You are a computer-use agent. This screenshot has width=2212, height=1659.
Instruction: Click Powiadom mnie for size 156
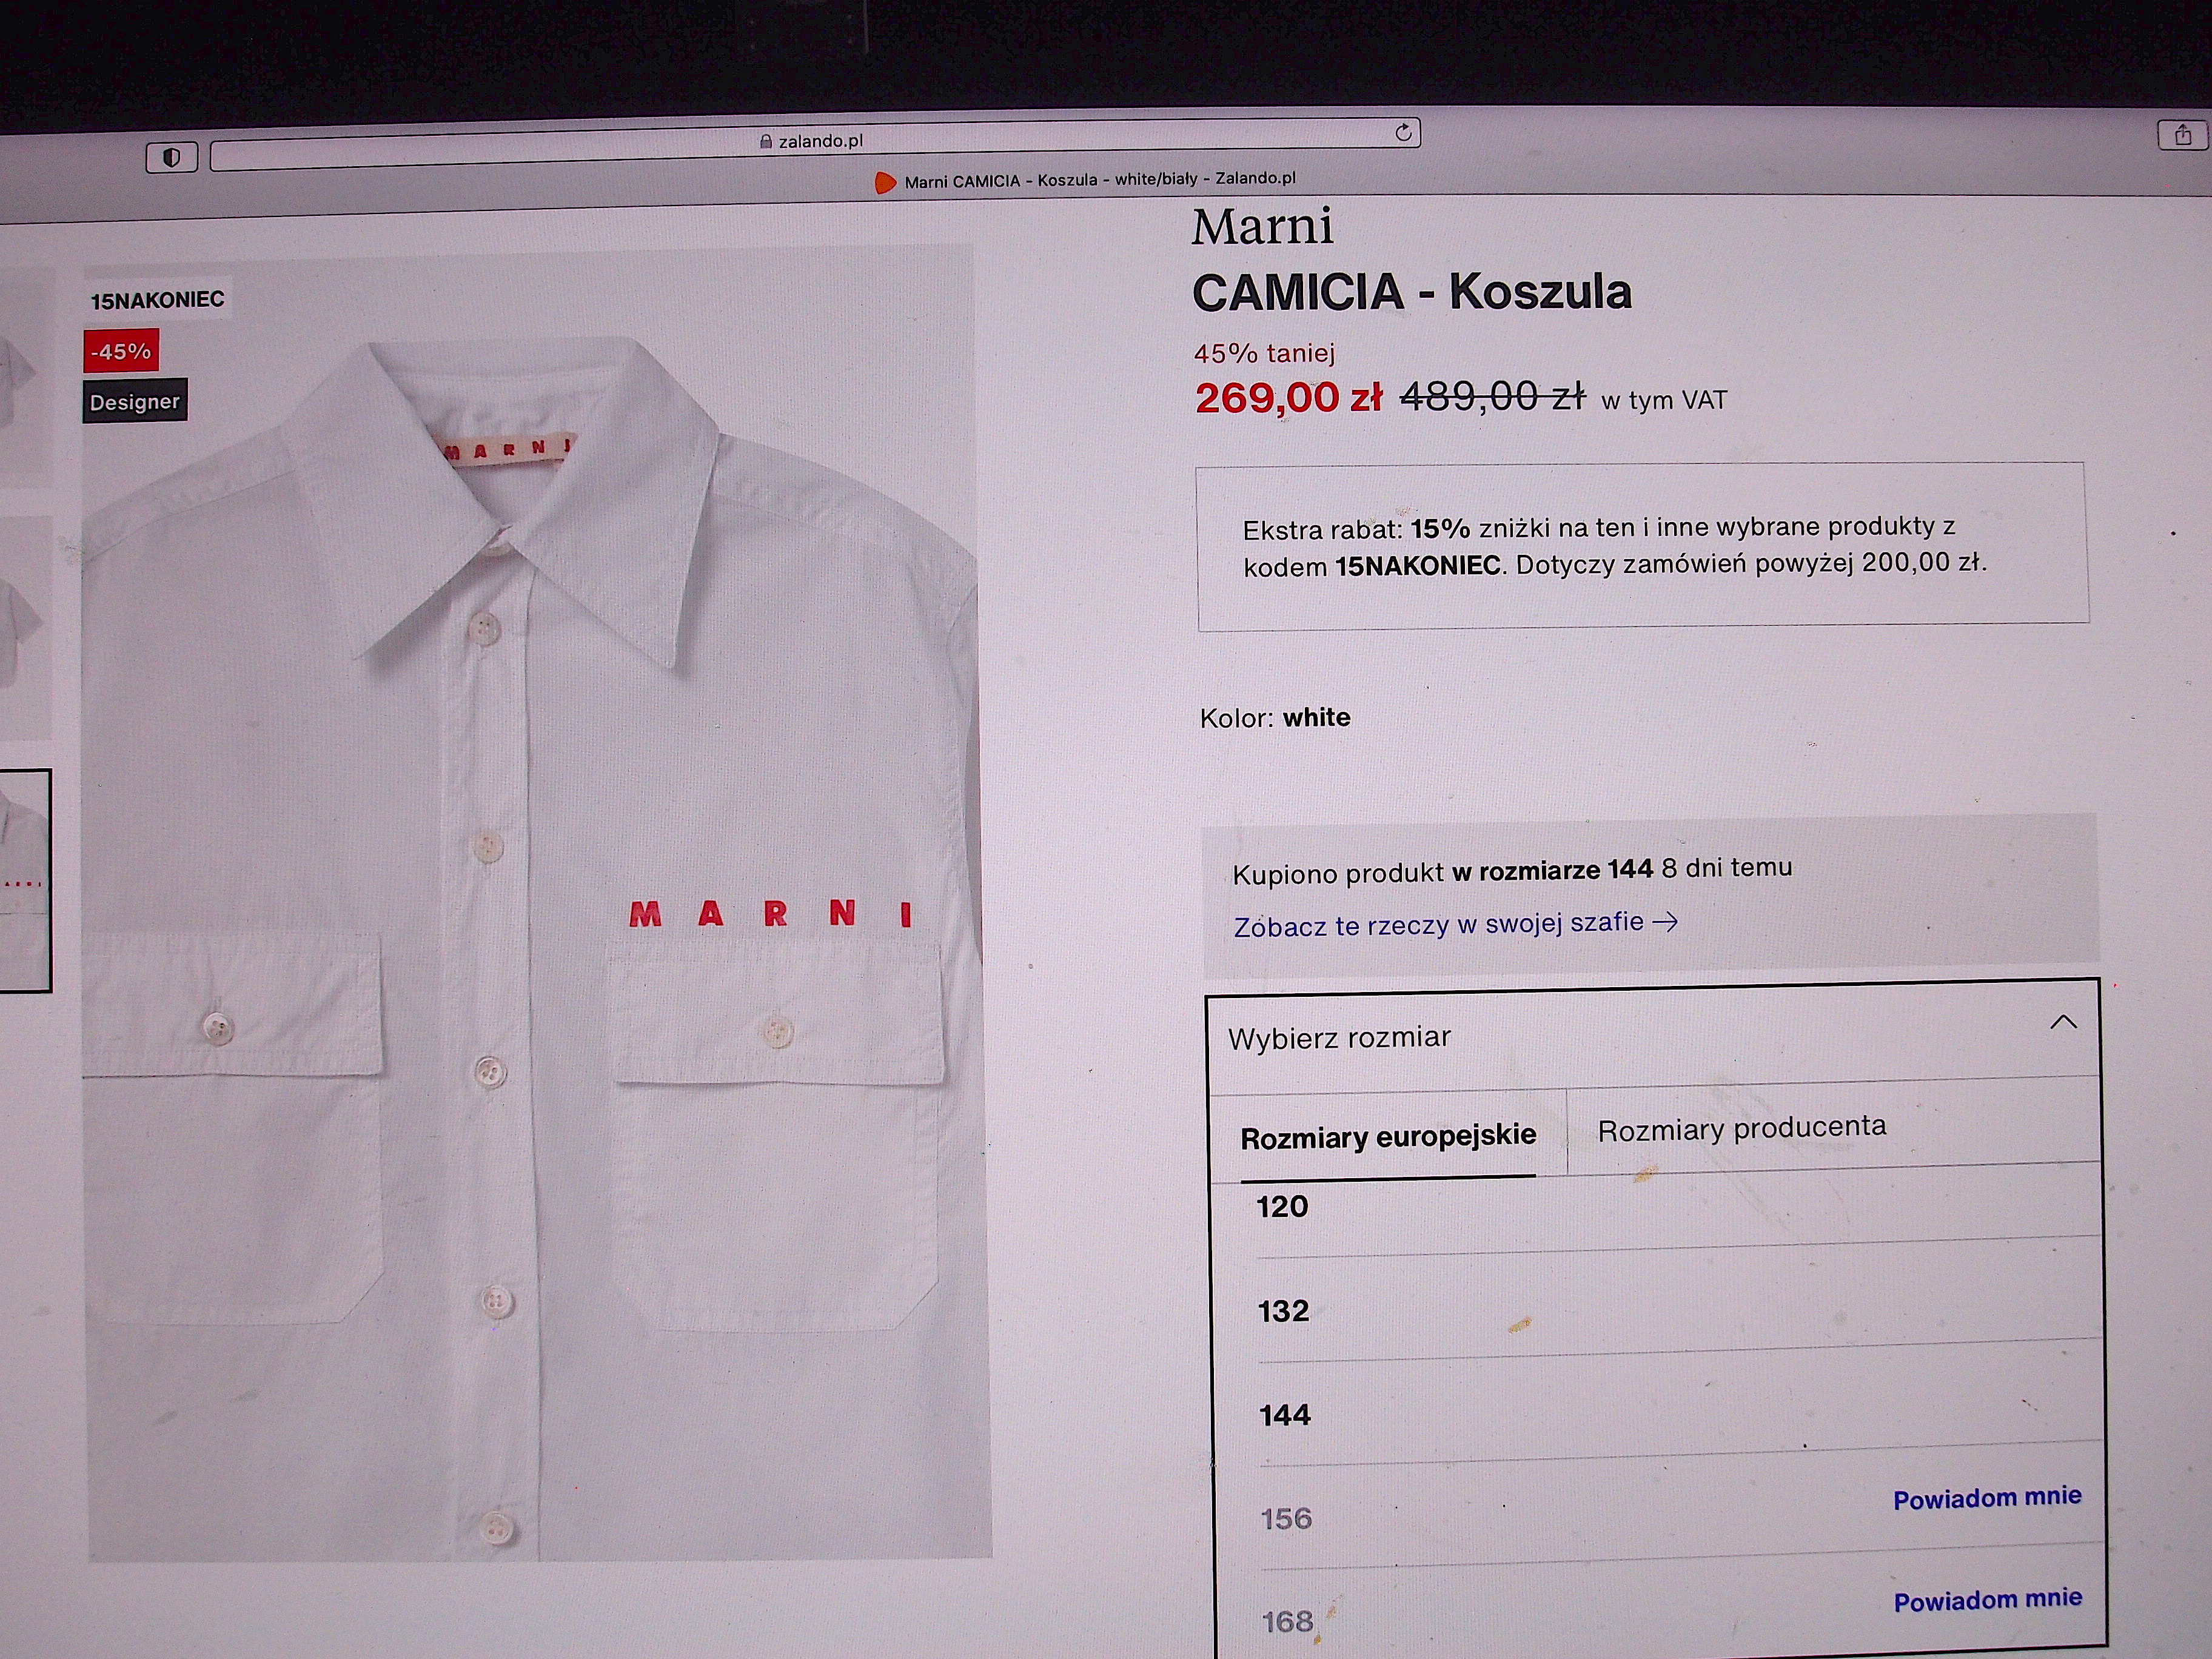point(1987,1498)
